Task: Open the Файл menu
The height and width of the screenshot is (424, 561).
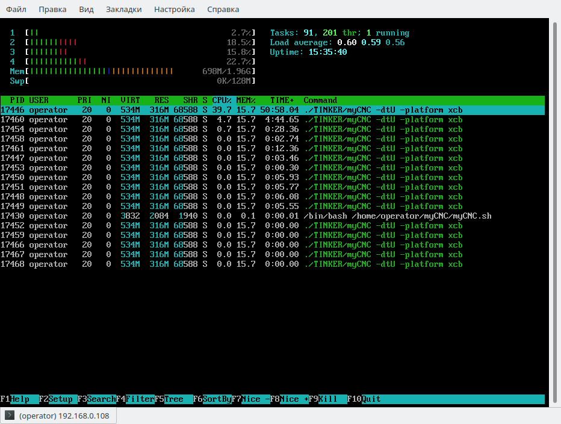Action: 16,9
